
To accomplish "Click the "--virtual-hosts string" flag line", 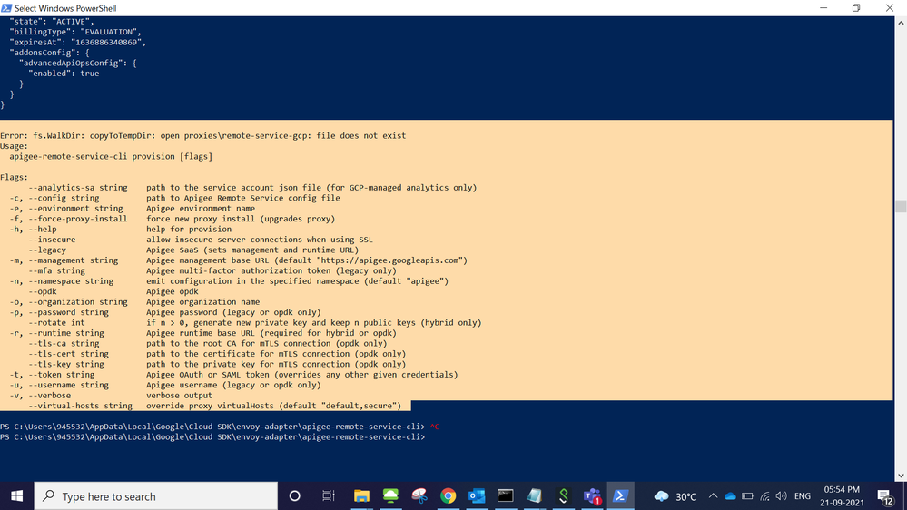I will (x=214, y=407).
